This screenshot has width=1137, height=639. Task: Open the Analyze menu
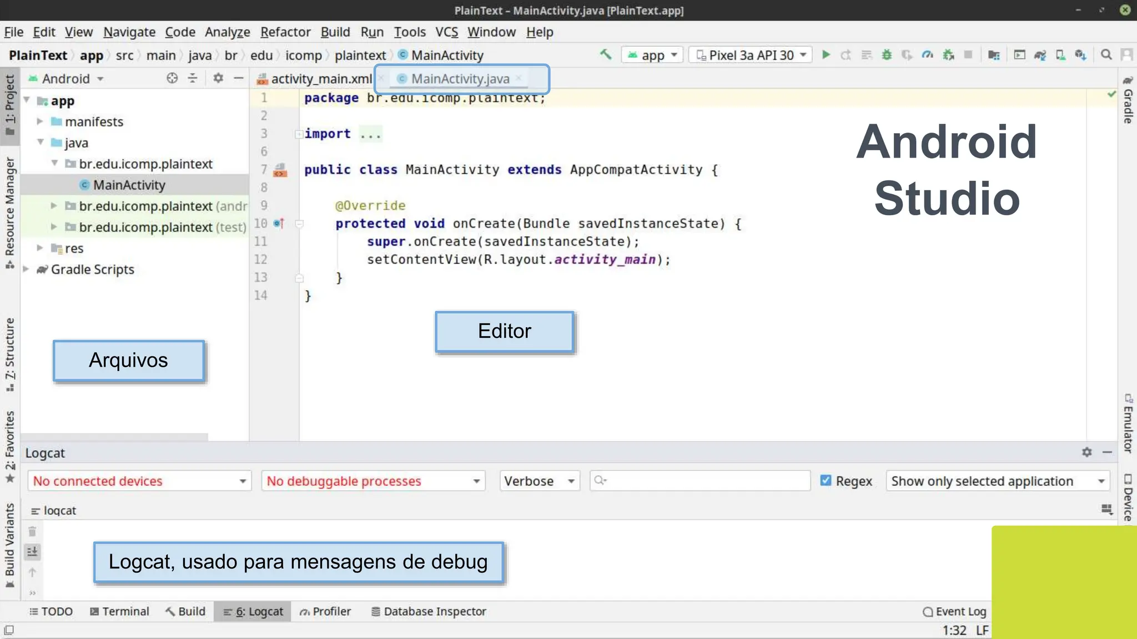[228, 32]
